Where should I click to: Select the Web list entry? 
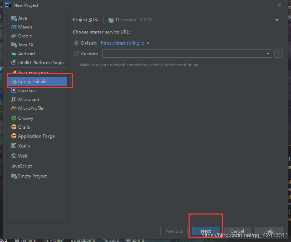[x=37, y=156]
